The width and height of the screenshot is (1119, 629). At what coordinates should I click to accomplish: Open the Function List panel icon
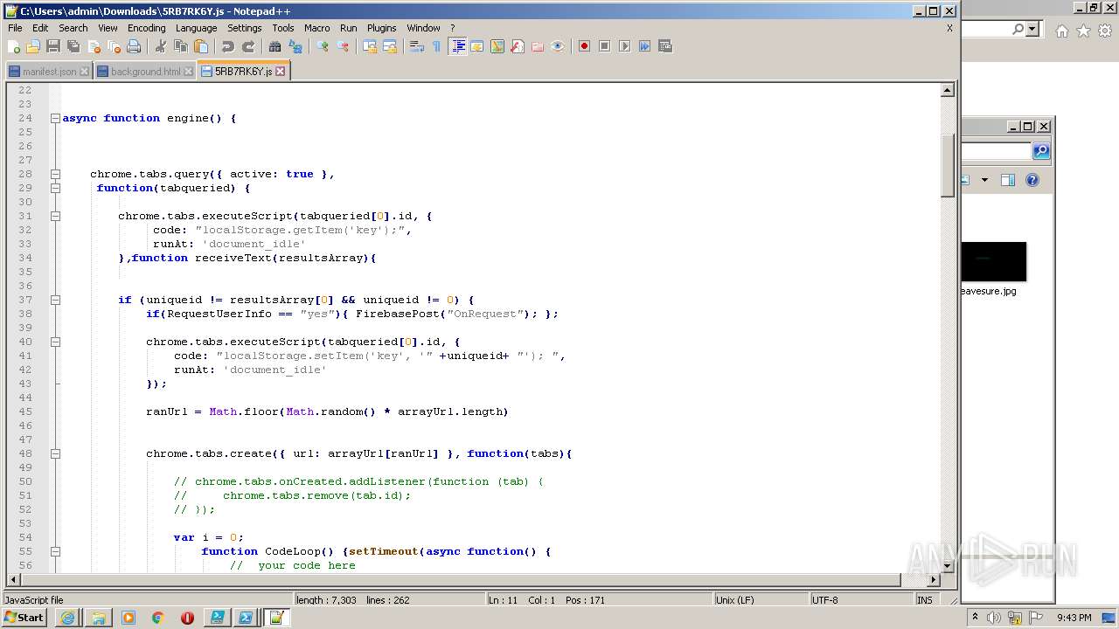point(518,46)
